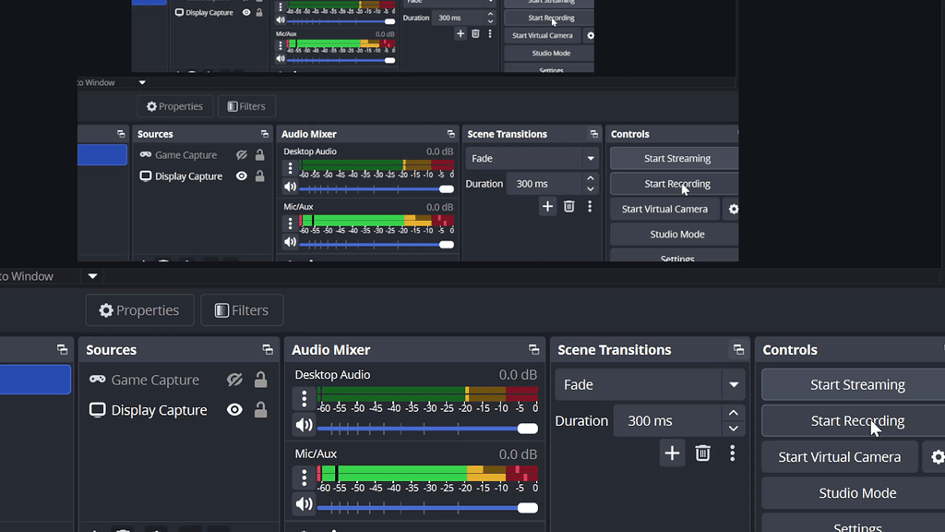945x532 pixels.
Task: Decrease transition Duration in the largest OBS view
Action: [734, 429]
